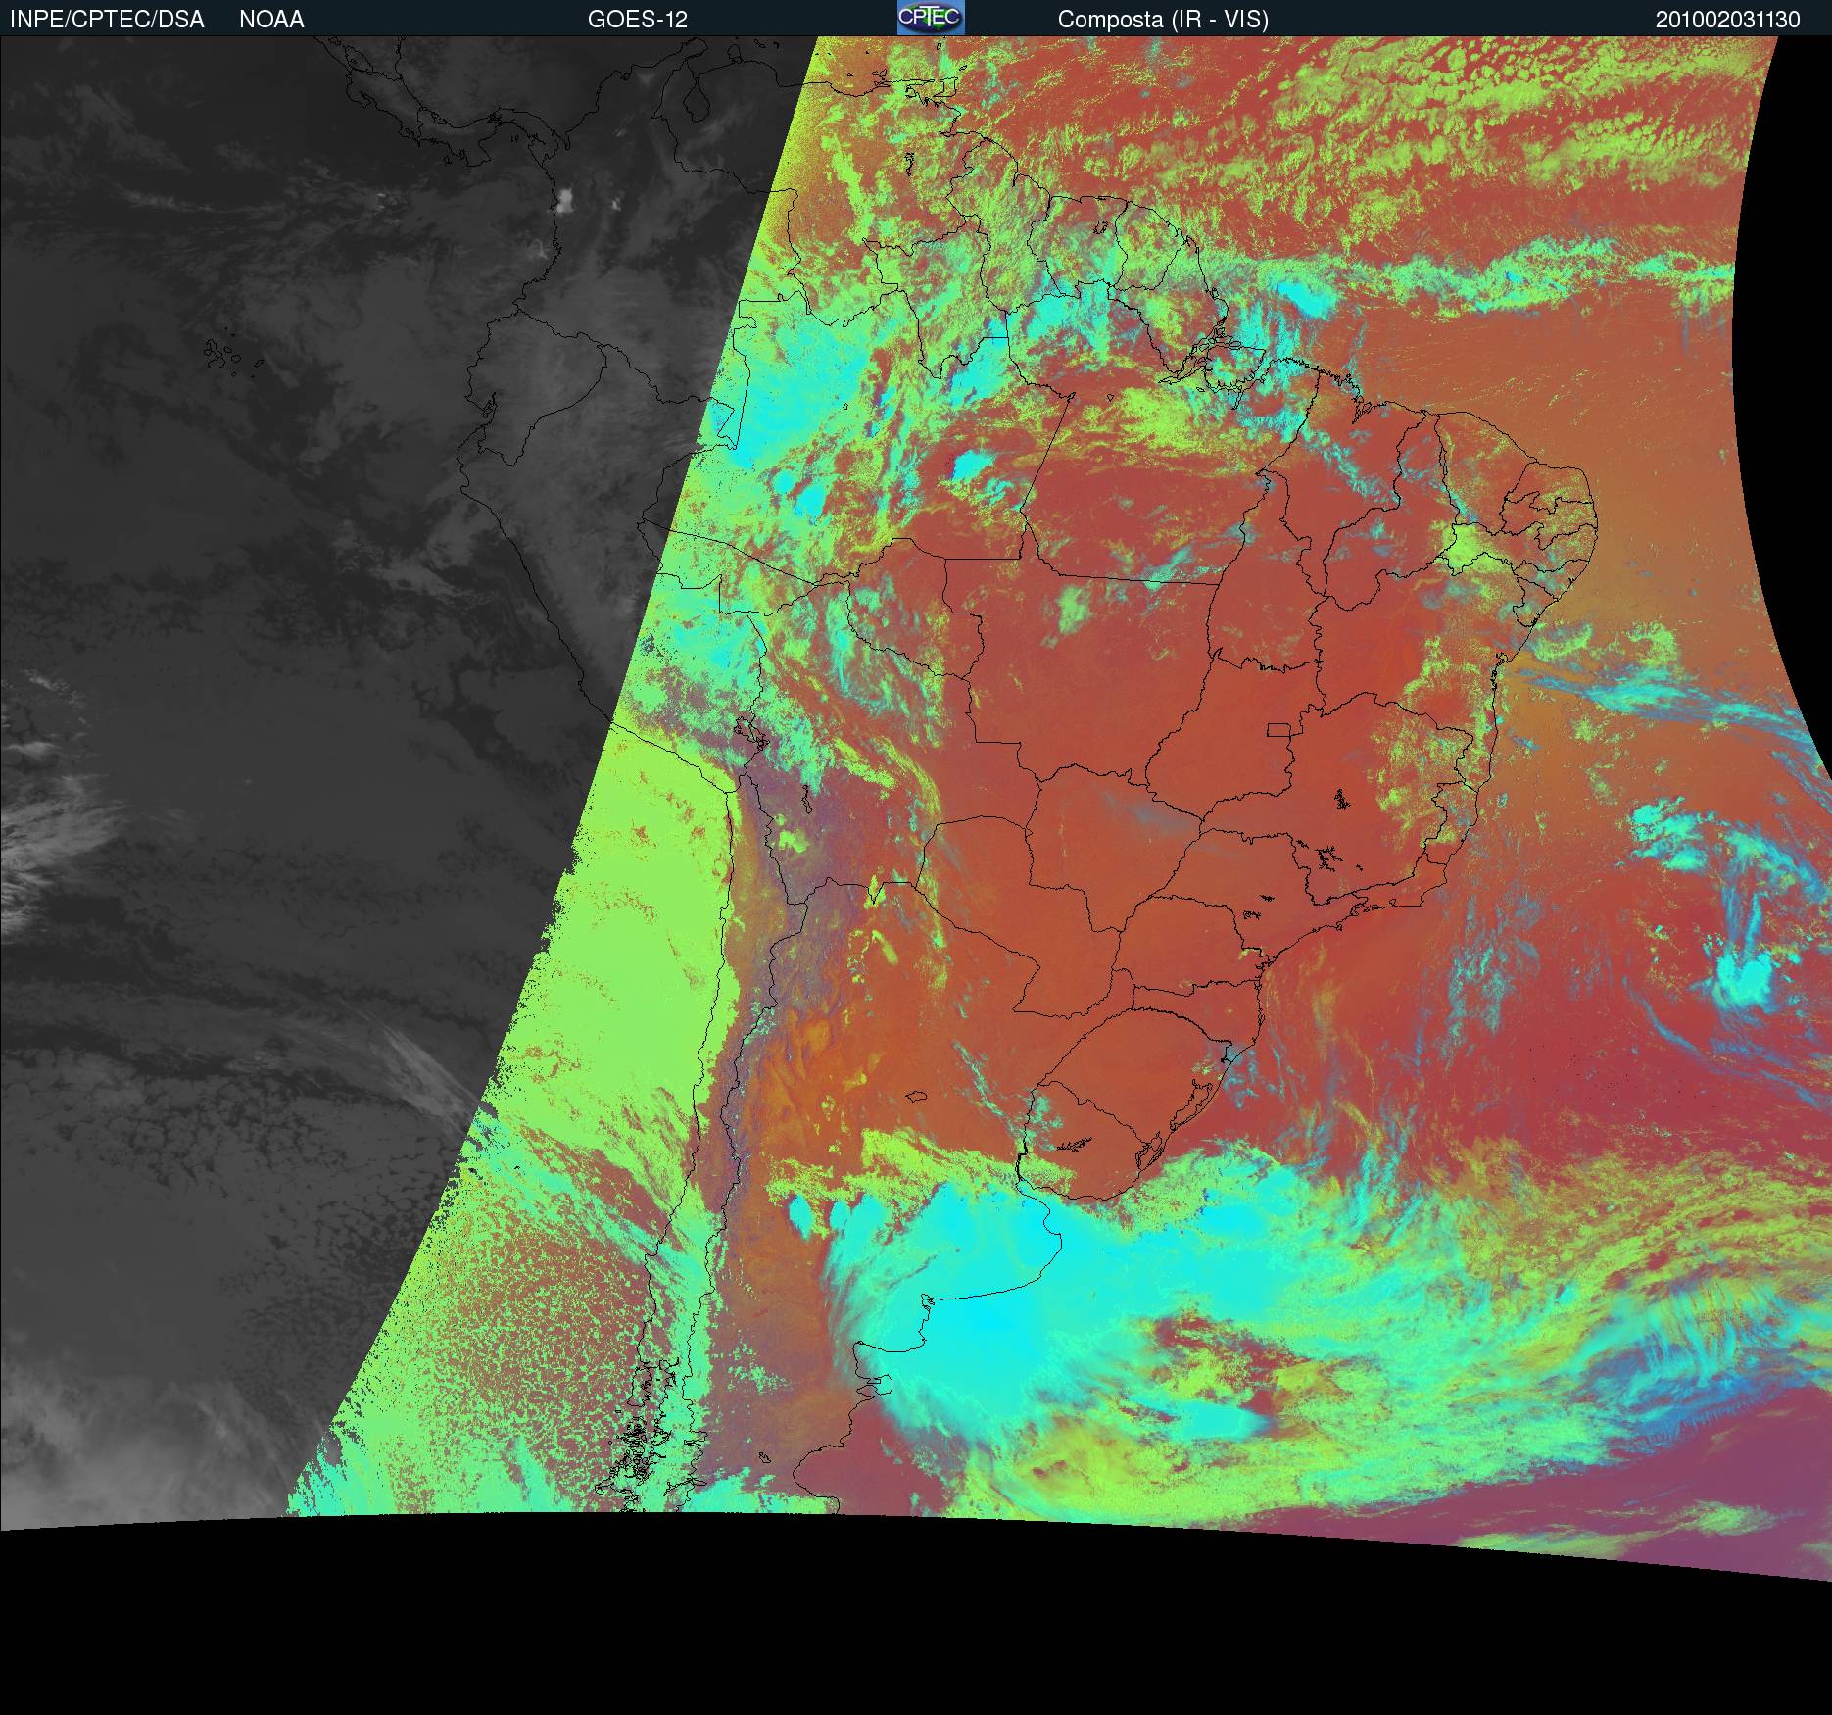Click the GOES-12 satellite label
Screen dimensions: 1832x1715
click(638, 20)
